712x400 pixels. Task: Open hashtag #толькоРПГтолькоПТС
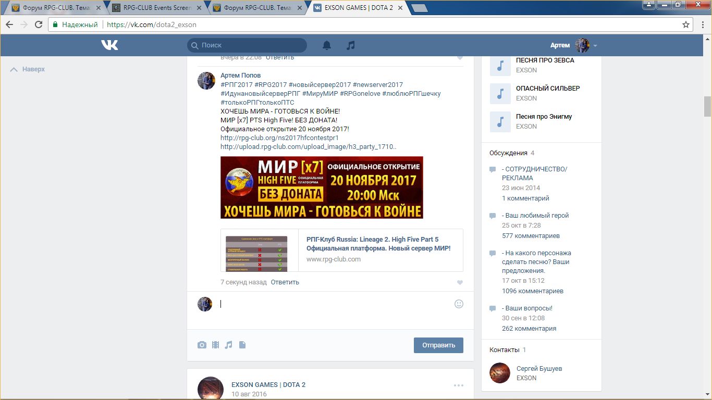[257, 103]
